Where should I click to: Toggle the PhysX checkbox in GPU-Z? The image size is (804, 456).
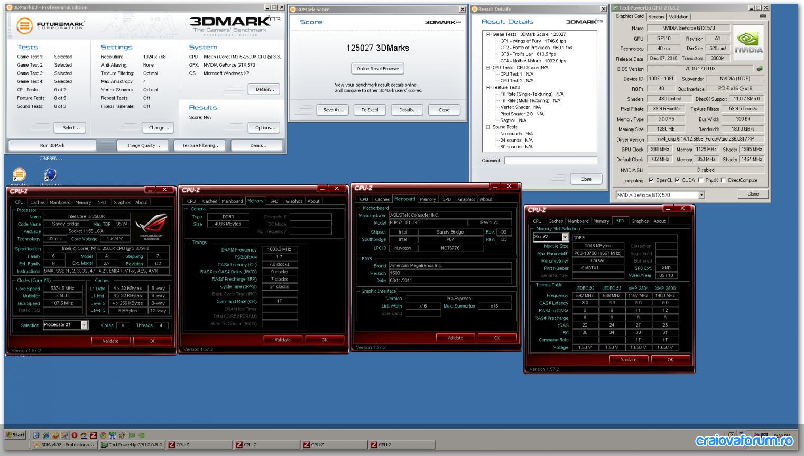coord(700,180)
